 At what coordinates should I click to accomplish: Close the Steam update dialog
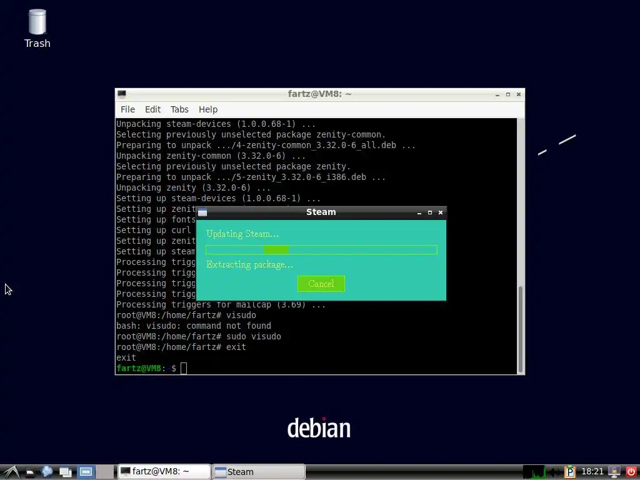click(441, 212)
